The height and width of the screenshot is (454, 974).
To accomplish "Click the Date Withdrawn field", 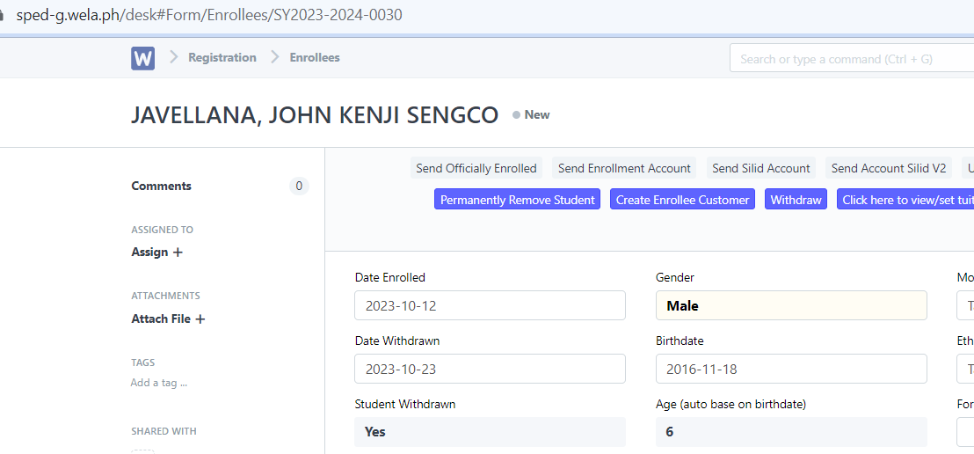I will pos(490,370).
